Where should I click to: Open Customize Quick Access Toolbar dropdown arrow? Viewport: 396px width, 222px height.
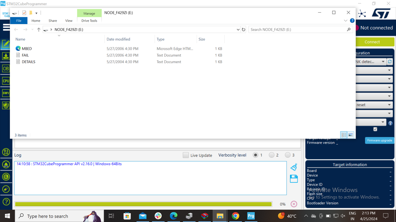pos(36,13)
